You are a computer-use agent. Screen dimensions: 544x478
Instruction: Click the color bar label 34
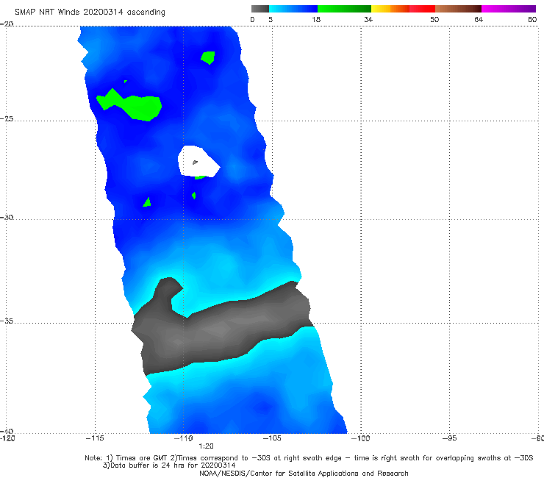point(368,20)
